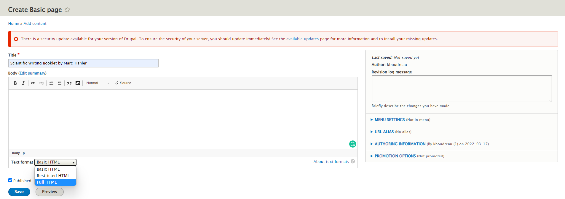Viewport: 565px width, 199px height.
Task: Choose Restricted HTML from the format list
Action: (x=55, y=176)
